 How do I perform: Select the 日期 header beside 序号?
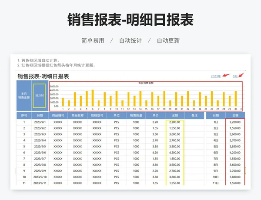[40, 116]
